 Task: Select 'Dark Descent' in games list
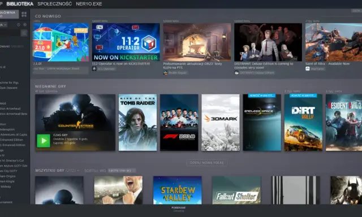8,88
